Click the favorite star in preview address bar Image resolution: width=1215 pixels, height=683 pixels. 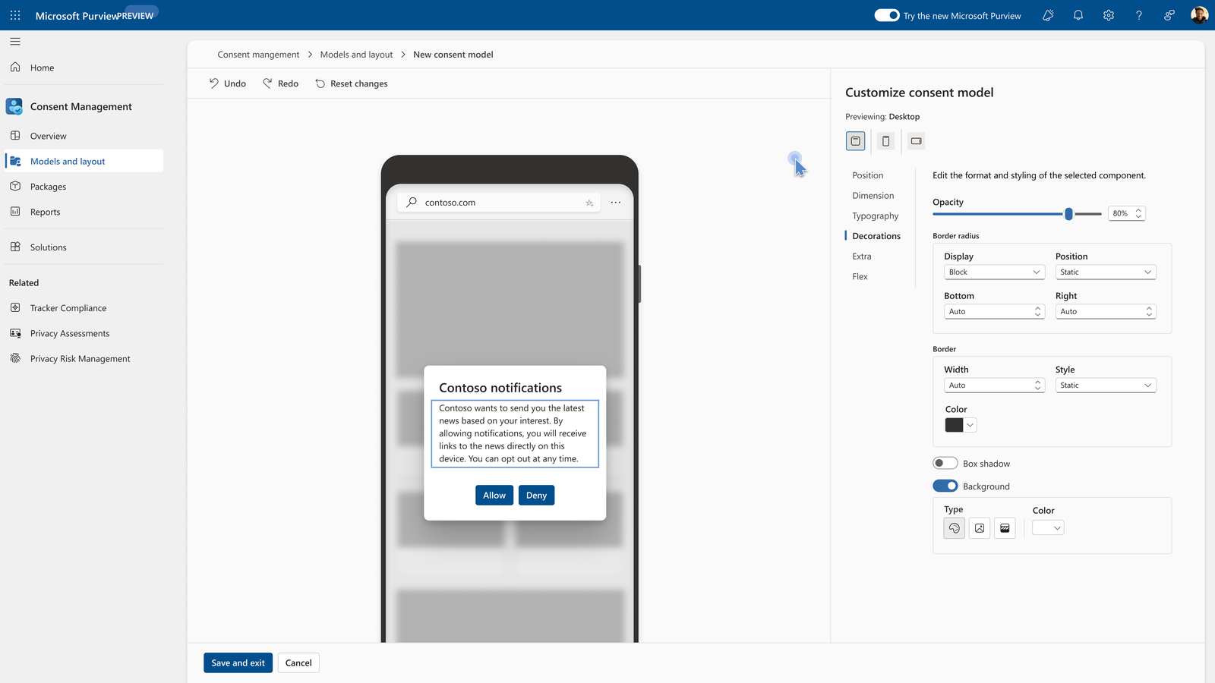[x=589, y=203]
